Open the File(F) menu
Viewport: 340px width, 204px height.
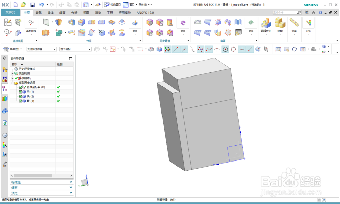tap(11, 12)
